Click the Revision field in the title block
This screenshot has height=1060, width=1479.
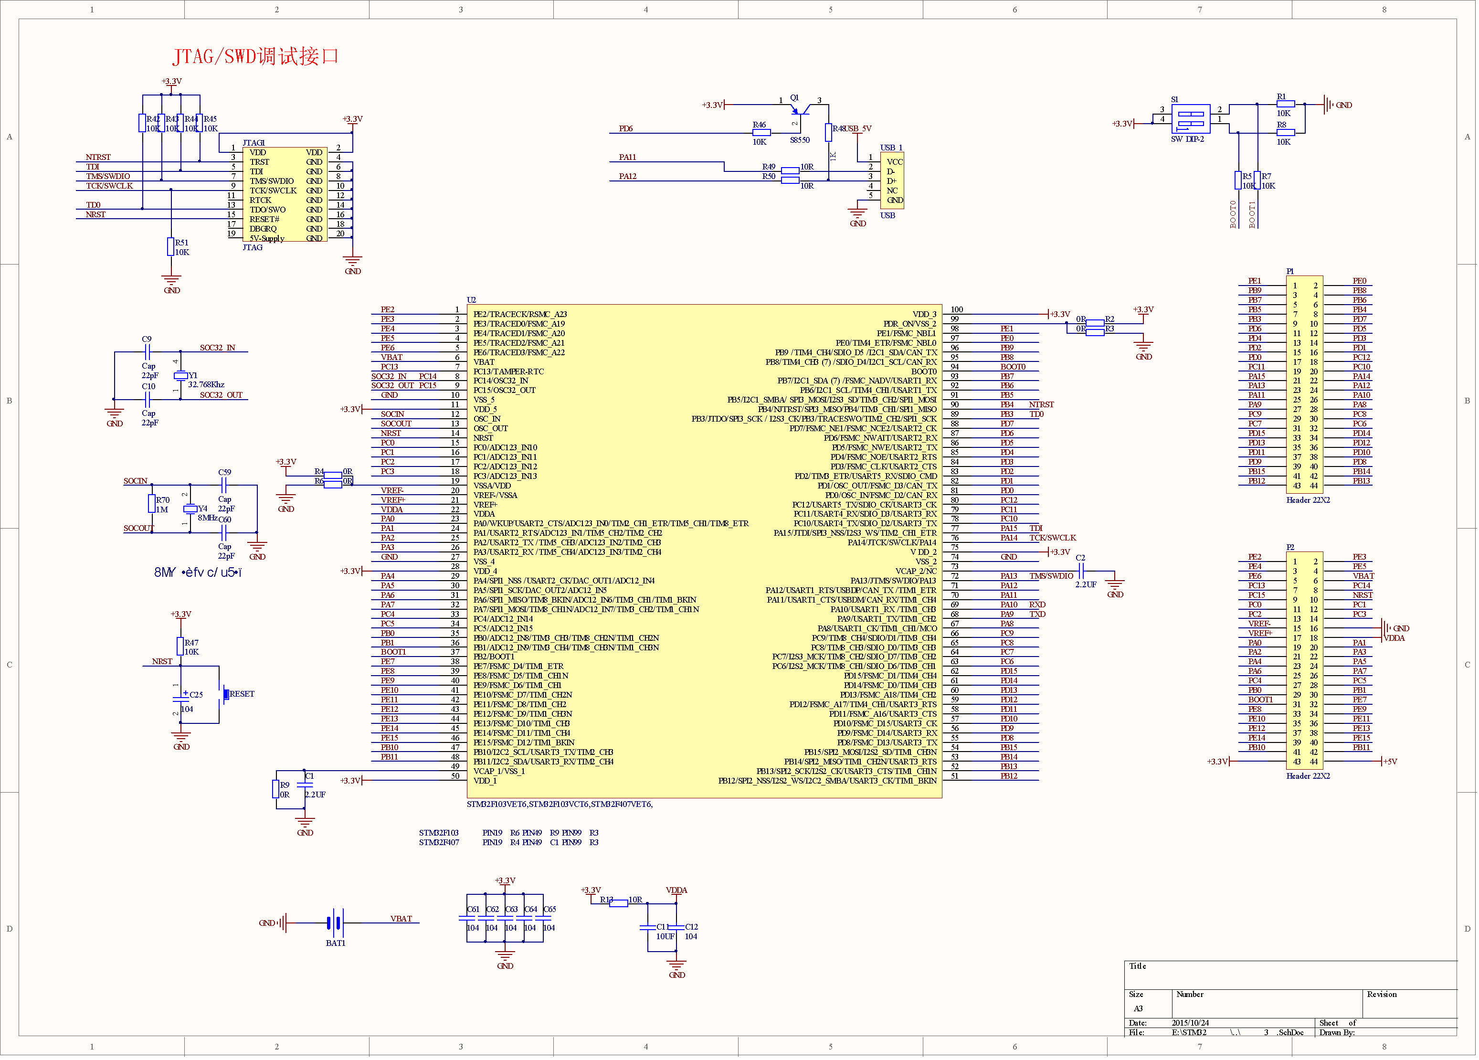coord(1410,1004)
